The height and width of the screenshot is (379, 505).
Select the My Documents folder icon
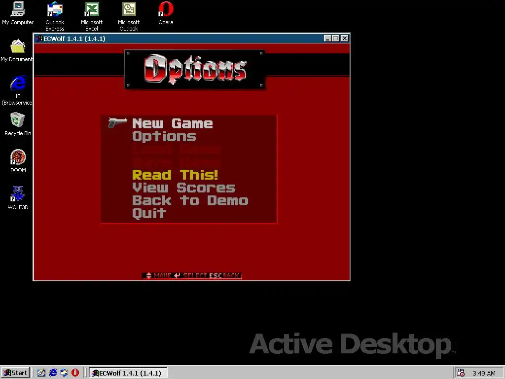tap(17, 50)
